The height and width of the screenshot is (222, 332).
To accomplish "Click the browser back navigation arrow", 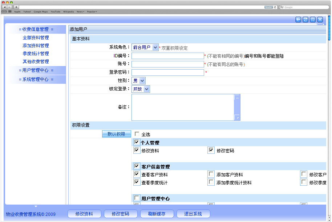I will point(5,7).
